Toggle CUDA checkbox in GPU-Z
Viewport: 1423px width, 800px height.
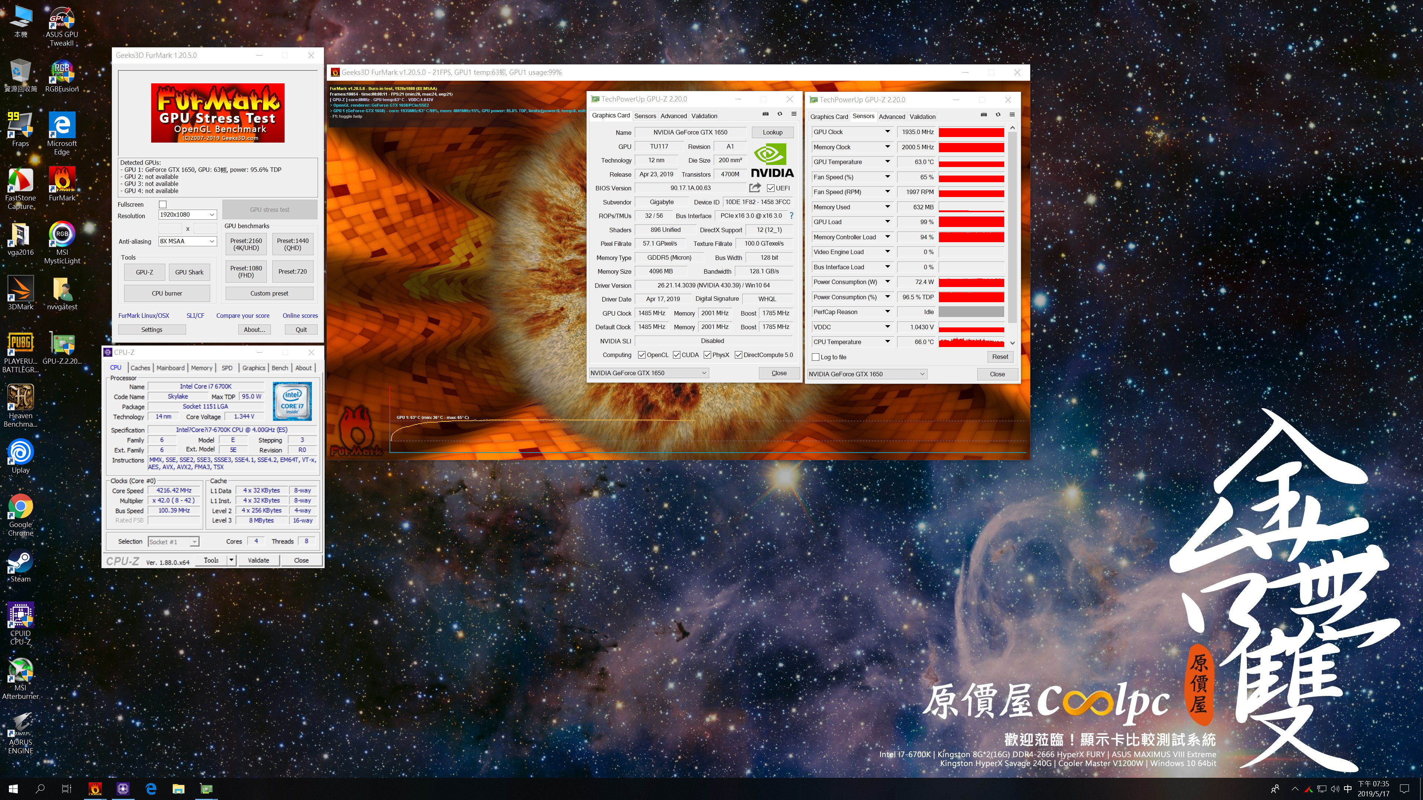[x=676, y=355]
